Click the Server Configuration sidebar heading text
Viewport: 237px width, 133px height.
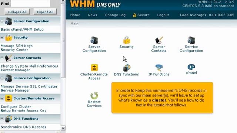(x=31, y=21)
